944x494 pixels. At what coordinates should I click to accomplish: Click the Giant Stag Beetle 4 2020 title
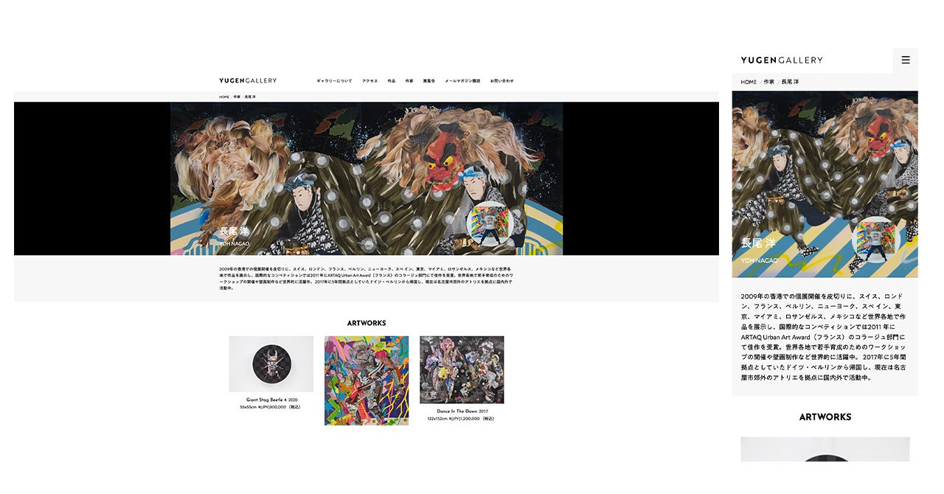271,400
